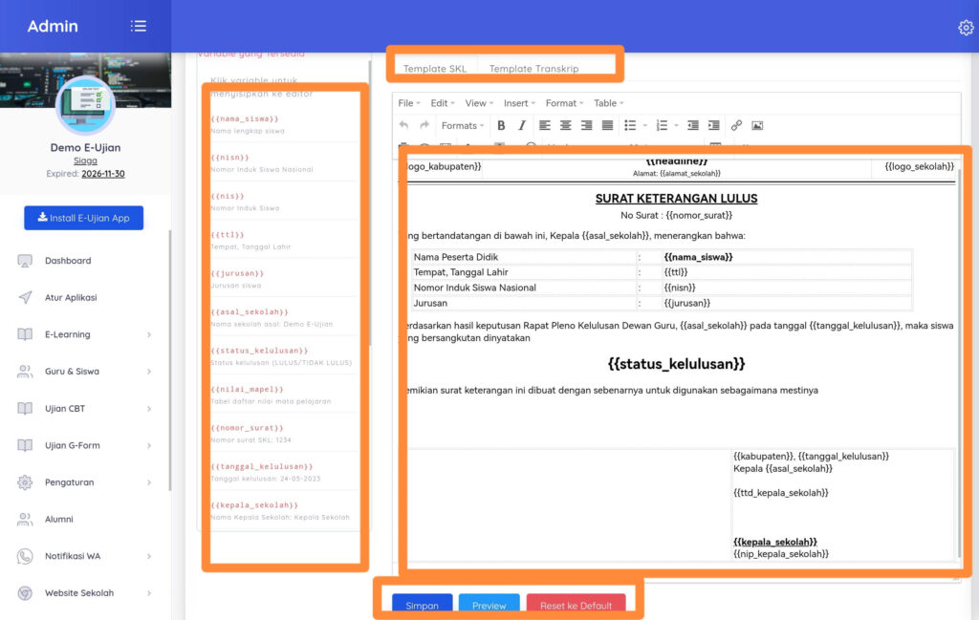Open the Formats dropdown
The image size is (979, 620).
pyautogui.click(x=462, y=125)
